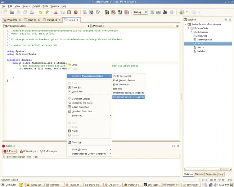The height and width of the screenshot is (187, 234).
Task: Click the Open File toolbar icon
Action: click(12, 12)
